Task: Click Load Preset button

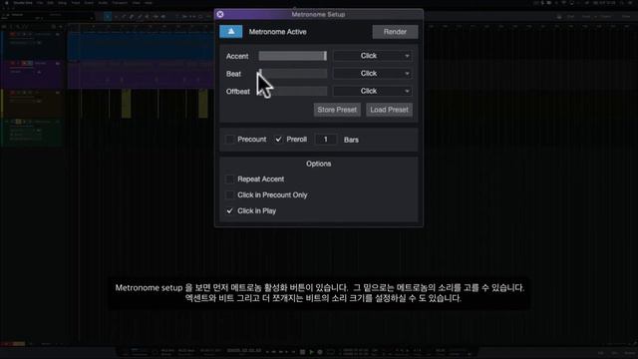Action: tap(389, 110)
